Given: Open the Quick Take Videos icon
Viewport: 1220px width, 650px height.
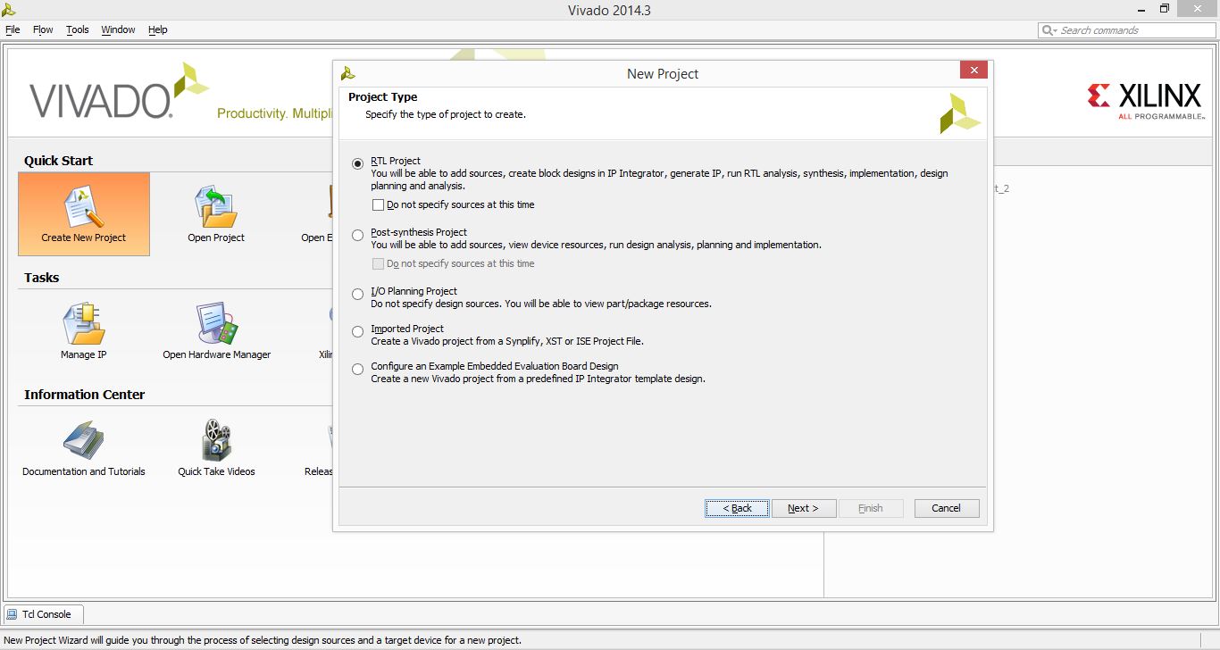Looking at the screenshot, I should point(216,441).
